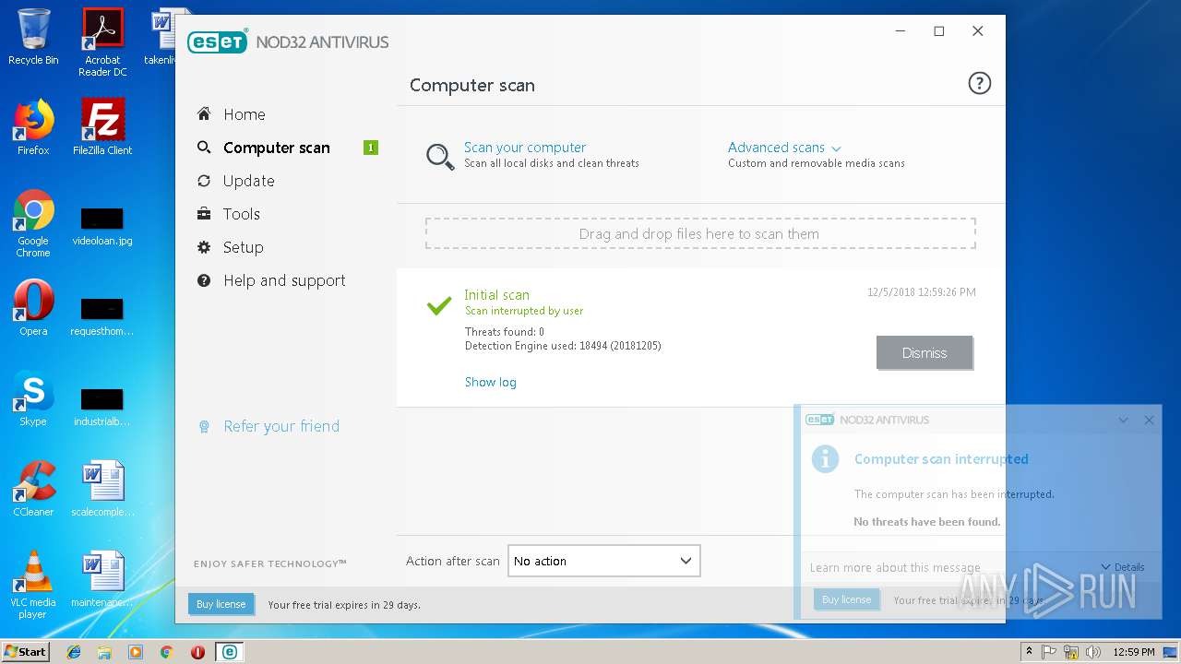The width and height of the screenshot is (1181, 664).
Task: Open the Update section
Action: click(x=248, y=181)
